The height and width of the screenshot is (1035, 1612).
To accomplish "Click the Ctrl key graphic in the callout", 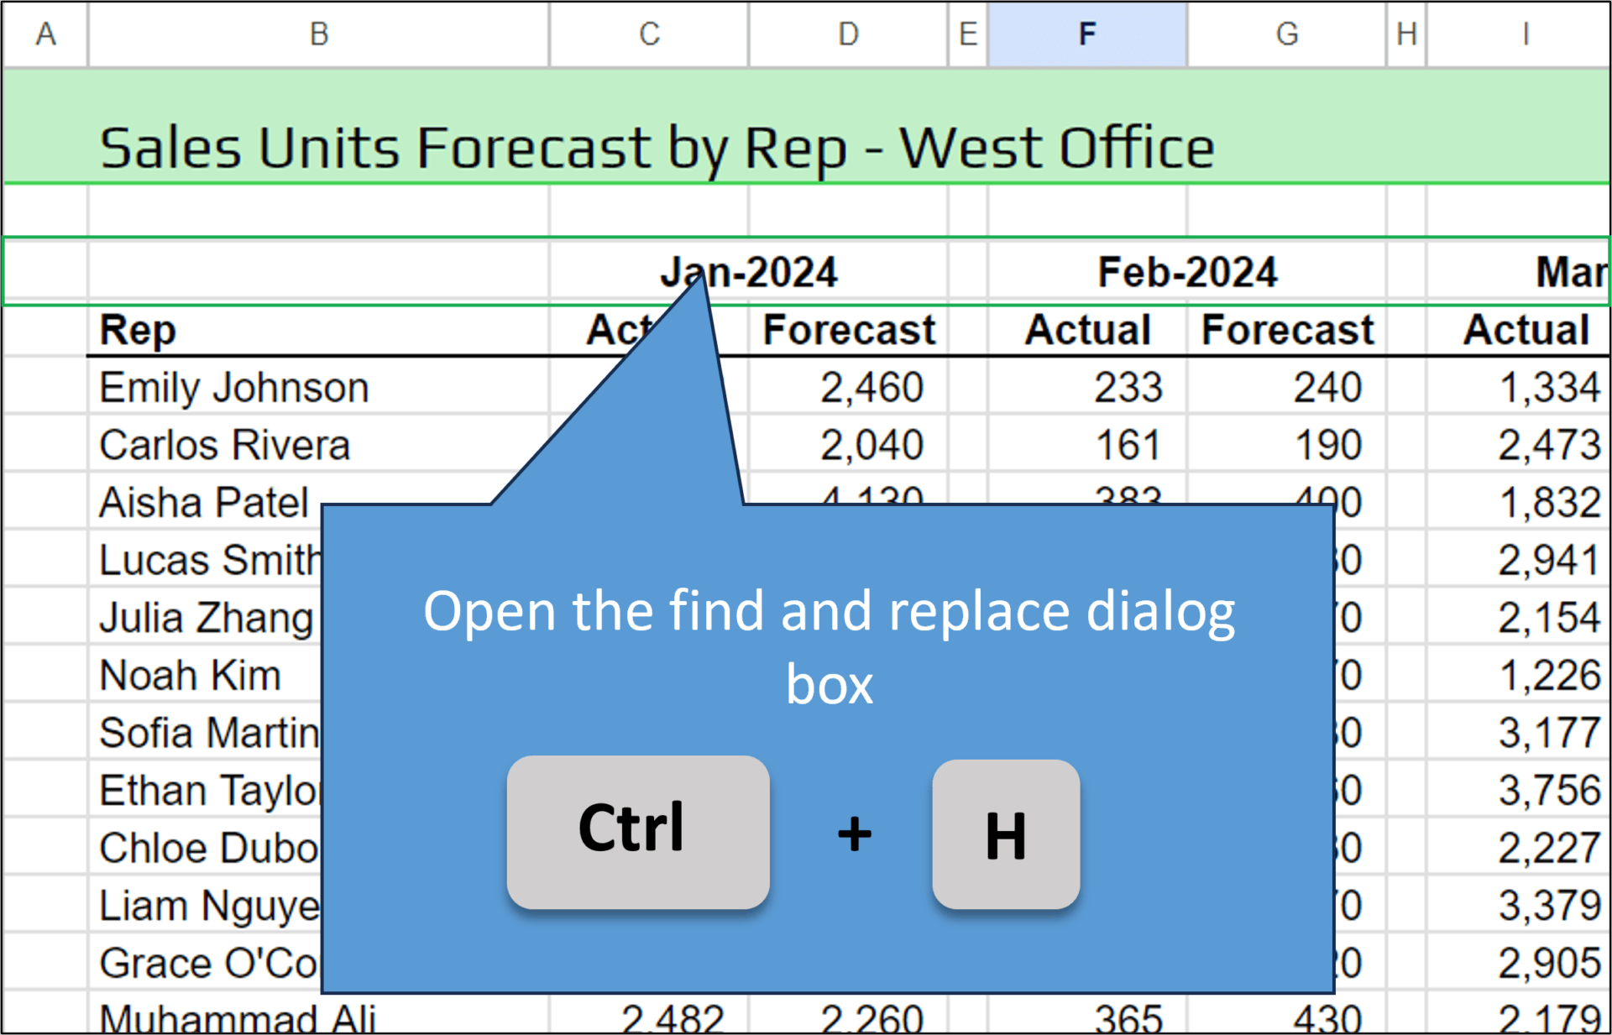I will click(636, 830).
